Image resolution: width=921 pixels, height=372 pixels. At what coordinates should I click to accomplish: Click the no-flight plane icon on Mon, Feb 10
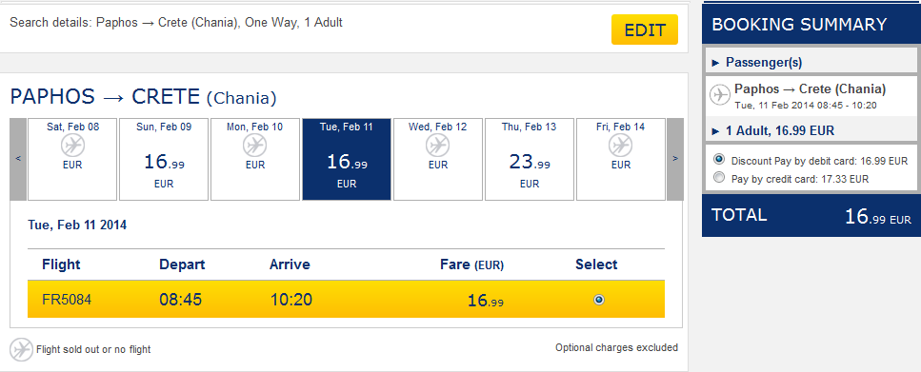click(255, 145)
